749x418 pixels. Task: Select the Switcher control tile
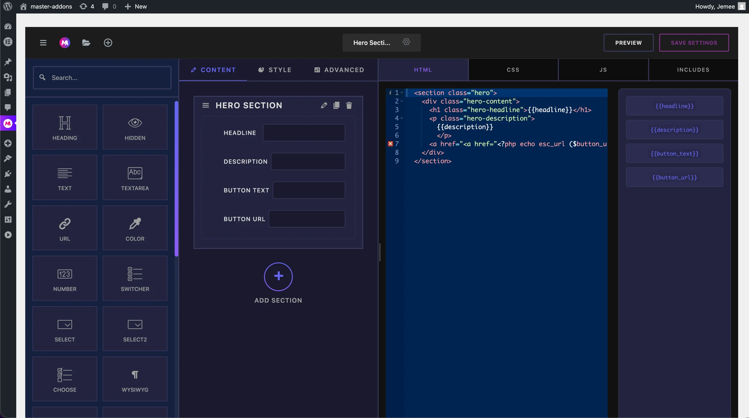(135, 278)
